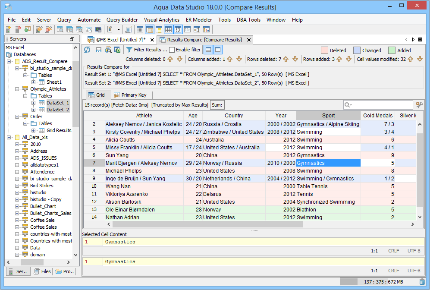Collapse the All_Data_xls tree node

(9, 137)
